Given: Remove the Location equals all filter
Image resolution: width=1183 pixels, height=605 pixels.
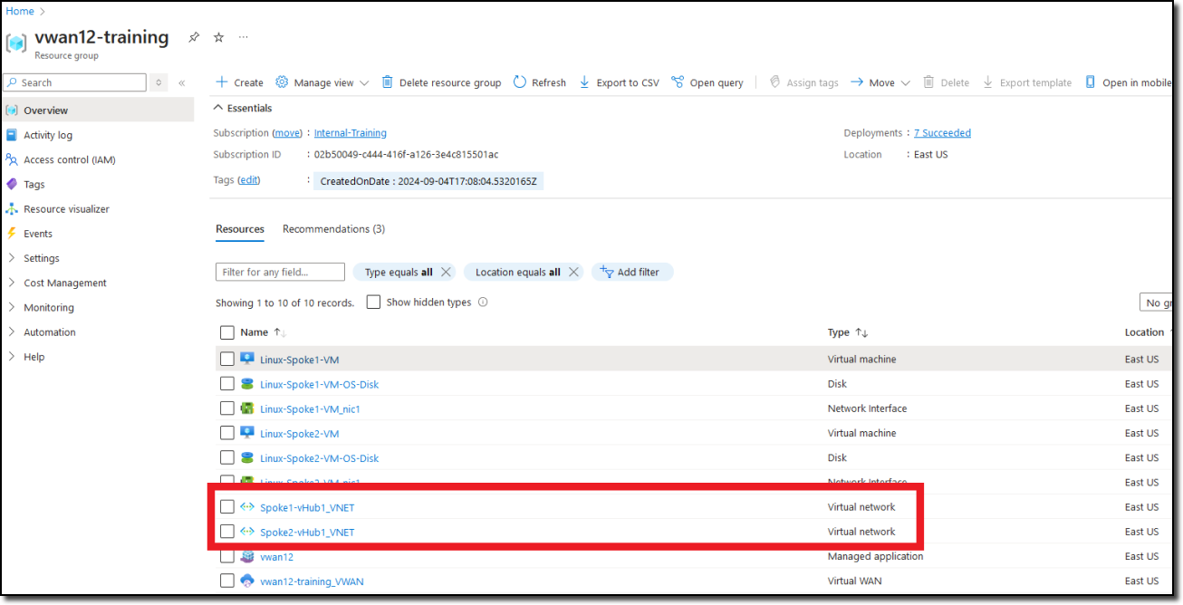Looking at the screenshot, I should (x=573, y=272).
